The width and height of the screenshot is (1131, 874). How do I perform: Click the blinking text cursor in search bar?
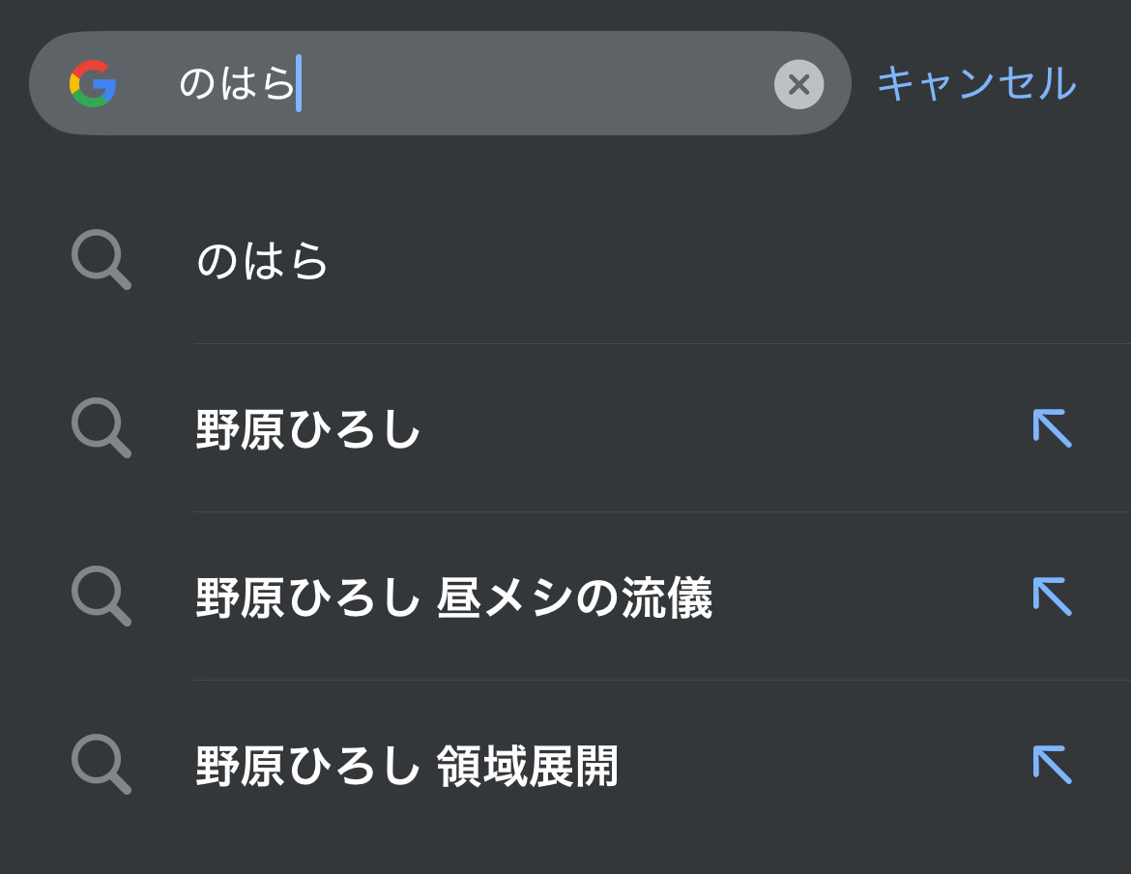pyautogui.click(x=299, y=83)
